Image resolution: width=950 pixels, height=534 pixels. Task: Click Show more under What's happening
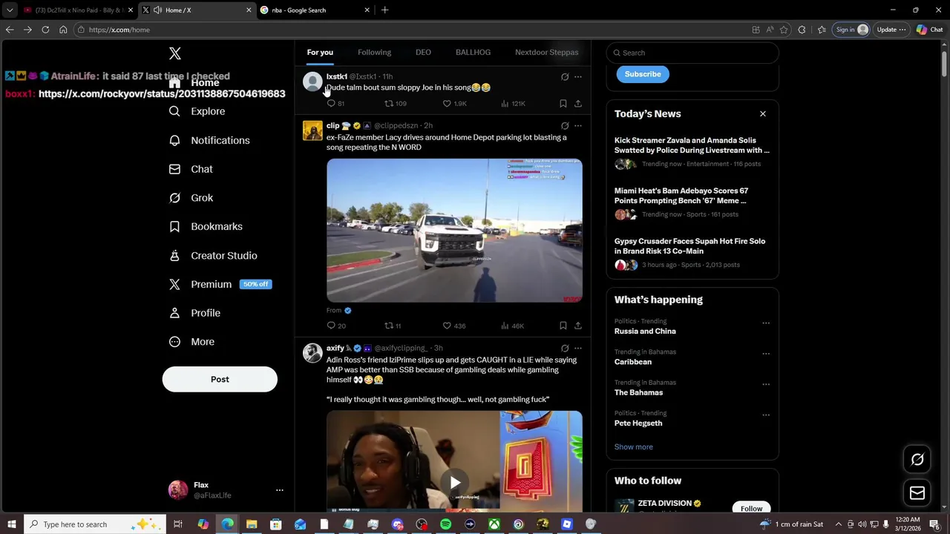coord(633,447)
